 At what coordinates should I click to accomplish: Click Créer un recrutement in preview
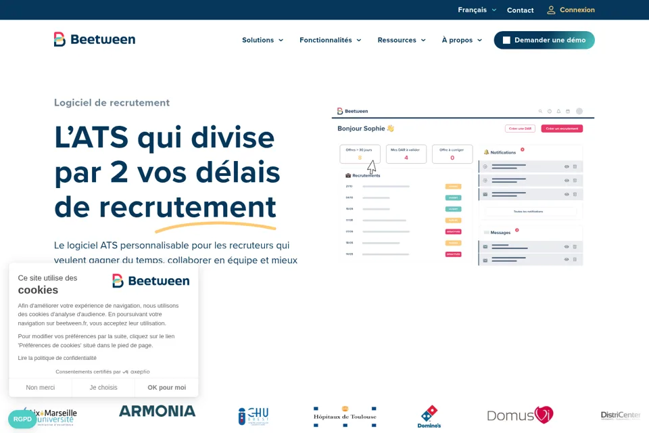coord(562,129)
